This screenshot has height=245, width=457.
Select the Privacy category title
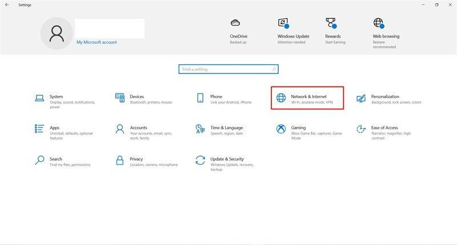tap(136, 159)
